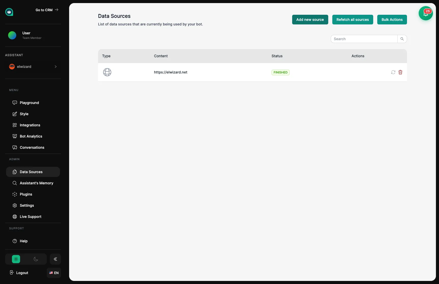The image size is (439, 284).
Task: Click the user avatar circle
Action: pyautogui.click(x=12, y=35)
